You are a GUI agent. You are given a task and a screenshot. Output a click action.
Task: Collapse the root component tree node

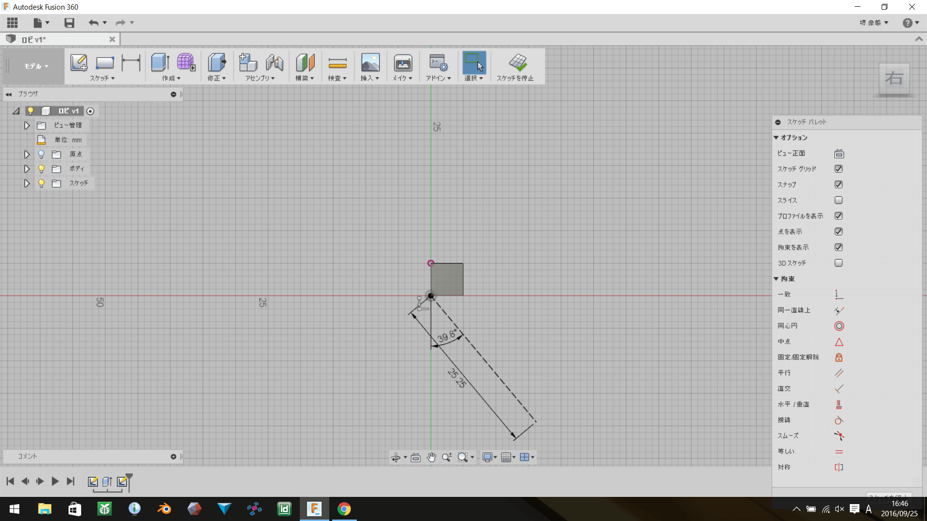click(x=16, y=111)
